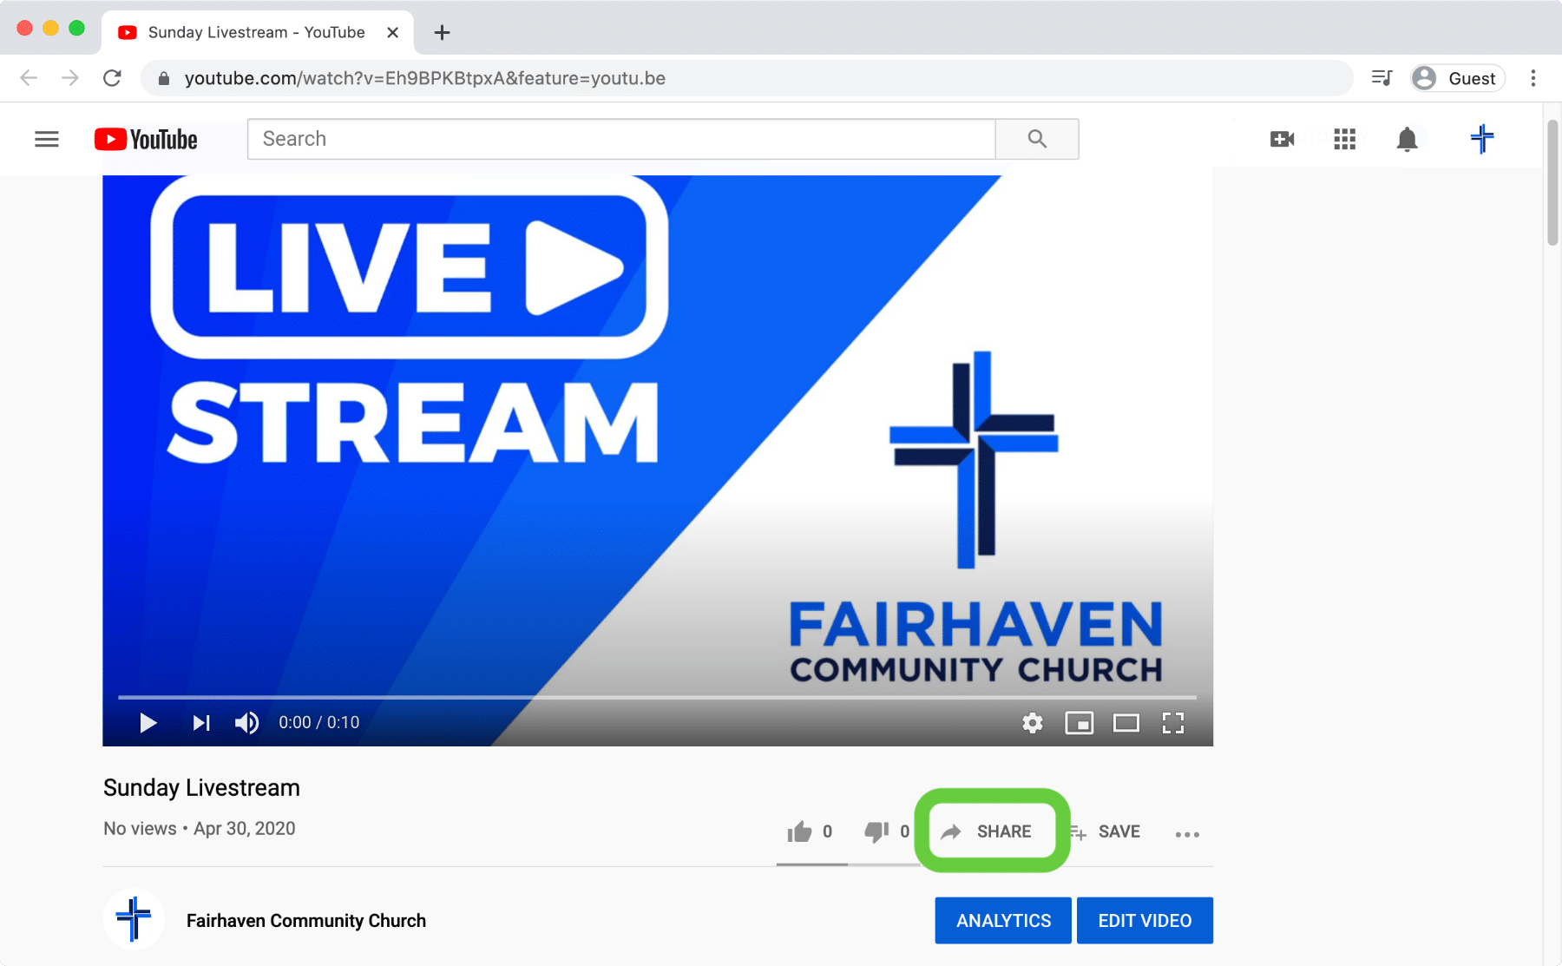Click the YouTube logo
This screenshot has width=1562, height=966.
click(146, 139)
